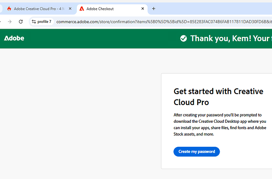The image size is (272, 179).
Task: Select the Adobe Checkout tab title
Action: pos(100,9)
